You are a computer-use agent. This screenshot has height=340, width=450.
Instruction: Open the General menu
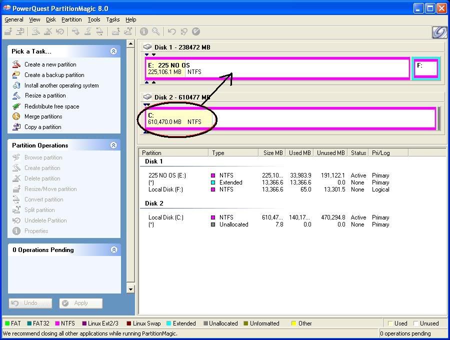click(14, 19)
